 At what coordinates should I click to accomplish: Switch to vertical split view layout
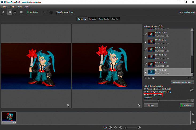pyautogui.click(x=9, y=12)
